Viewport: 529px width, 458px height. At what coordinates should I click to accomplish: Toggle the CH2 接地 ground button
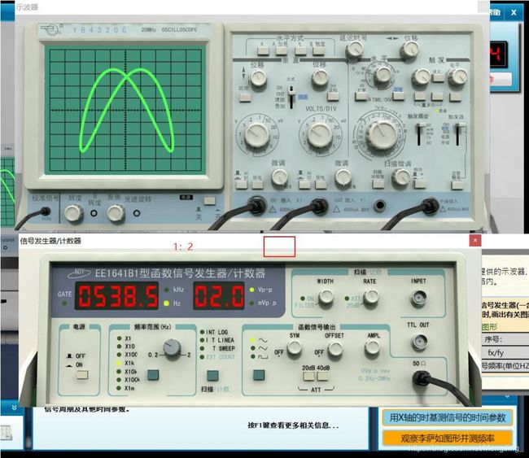[x=321, y=184]
